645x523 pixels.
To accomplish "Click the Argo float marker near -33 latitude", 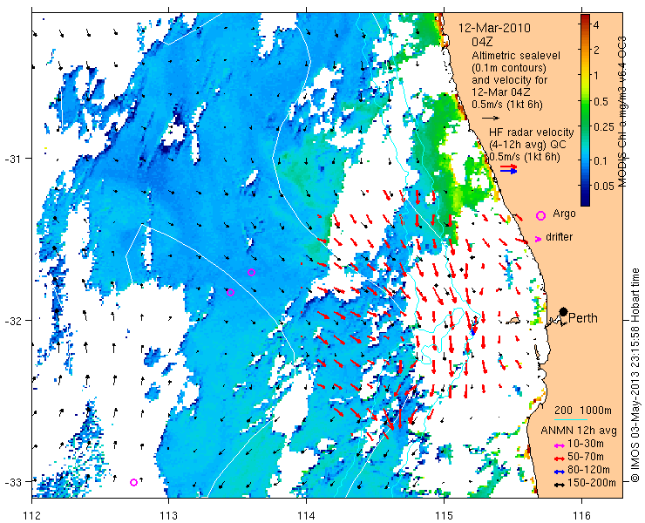I will click(133, 482).
